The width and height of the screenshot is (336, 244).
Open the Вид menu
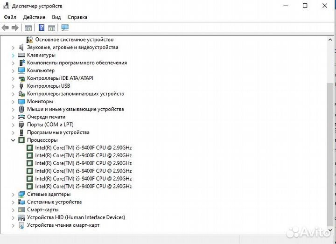pos(56,17)
